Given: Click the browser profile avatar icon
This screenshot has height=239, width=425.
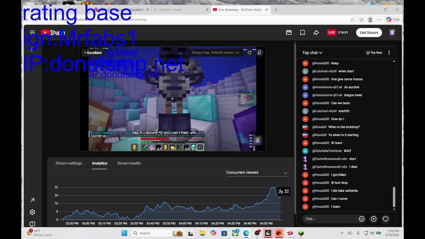Looking at the screenshot, I should [370, 20].
